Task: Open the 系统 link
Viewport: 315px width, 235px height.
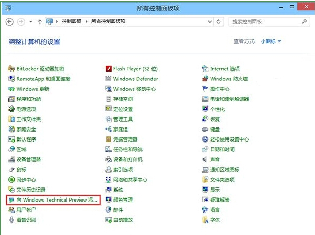Action: pos(118,190)
